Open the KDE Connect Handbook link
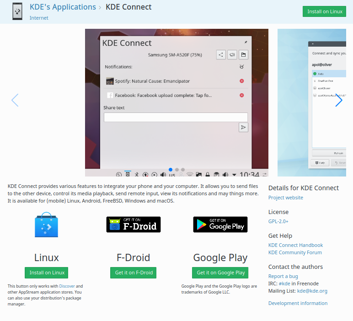Image resolution: width=353 pixels, height=321 pixels. (295, 245)
